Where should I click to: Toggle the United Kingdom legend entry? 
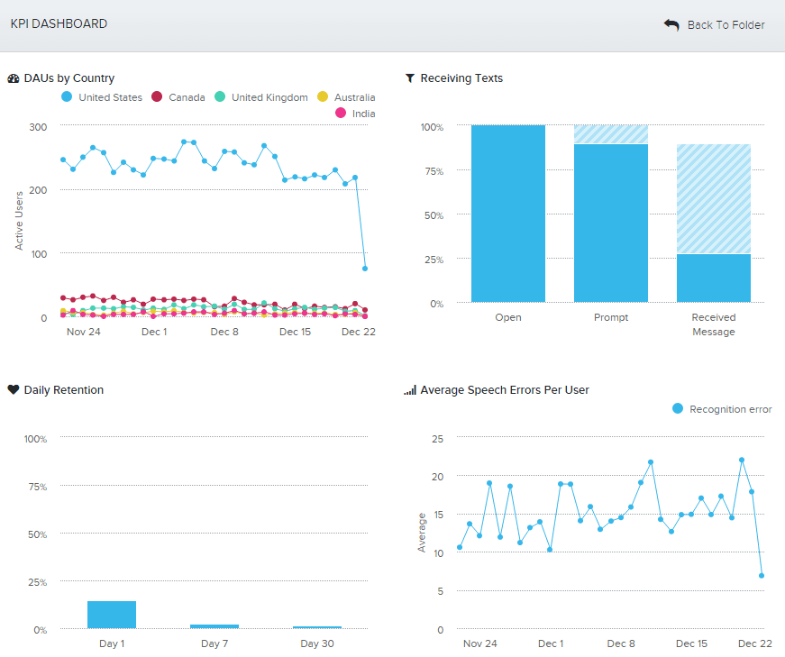[260, 97]
